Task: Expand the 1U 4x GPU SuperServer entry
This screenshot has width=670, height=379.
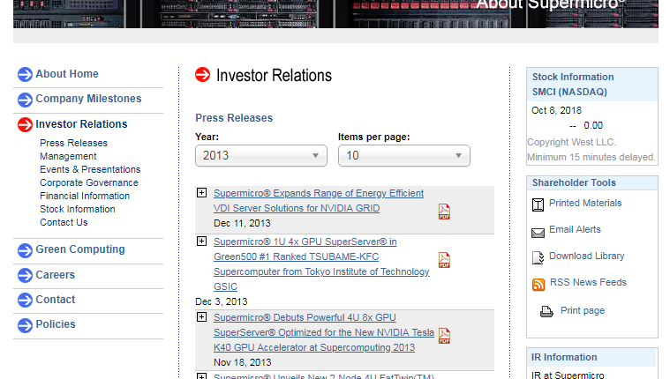Action: (x=201, y=242)
